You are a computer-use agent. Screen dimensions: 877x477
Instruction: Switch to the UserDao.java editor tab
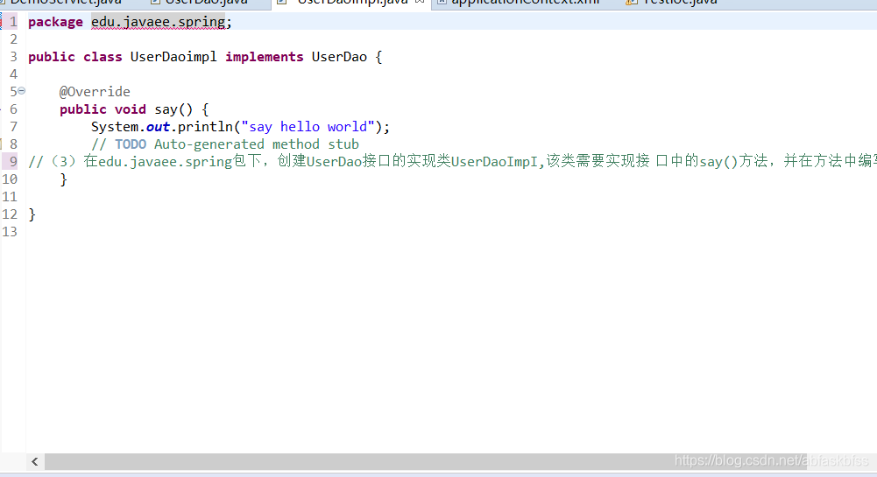click(207, 3)
